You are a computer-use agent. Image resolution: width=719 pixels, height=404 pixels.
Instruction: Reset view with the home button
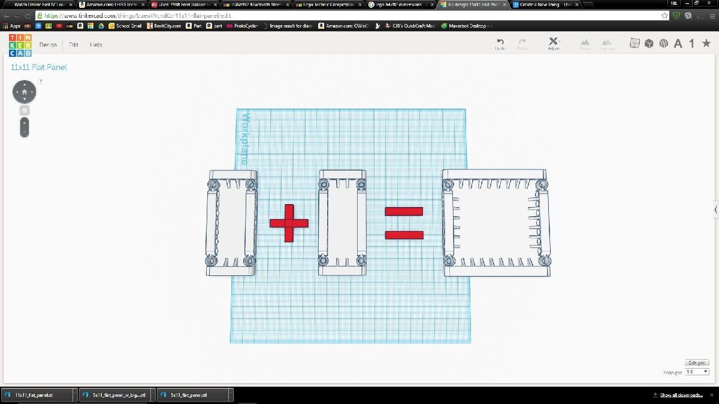pyautogui.click(x=25, y=92)
